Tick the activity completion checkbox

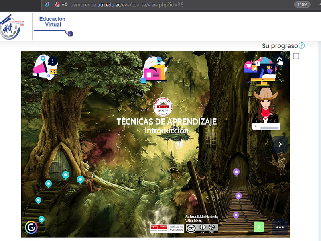[296, 56]
